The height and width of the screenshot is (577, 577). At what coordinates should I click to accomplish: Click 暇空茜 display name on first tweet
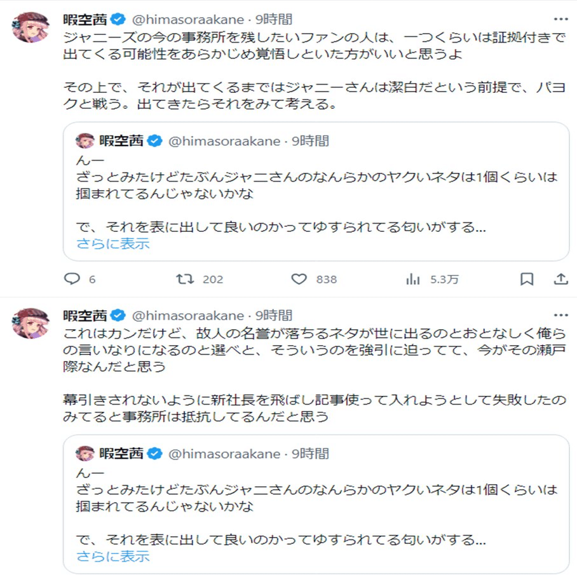pos(85,19)
